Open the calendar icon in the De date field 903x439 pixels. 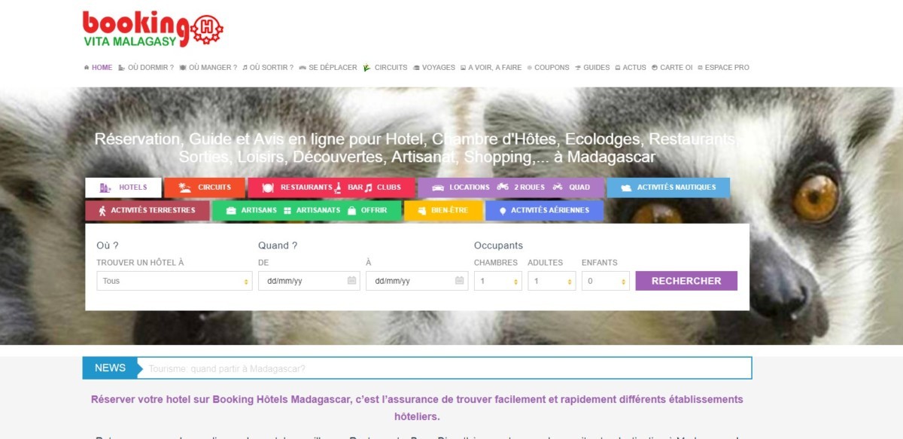pyautogui.click(x=351, y=281)
